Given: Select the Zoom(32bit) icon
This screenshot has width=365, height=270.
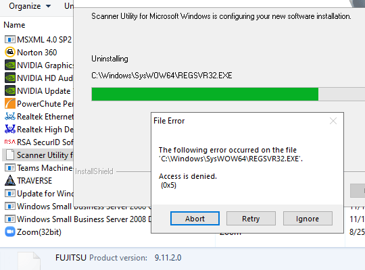Looking at the screenshot, I should 10,232.
